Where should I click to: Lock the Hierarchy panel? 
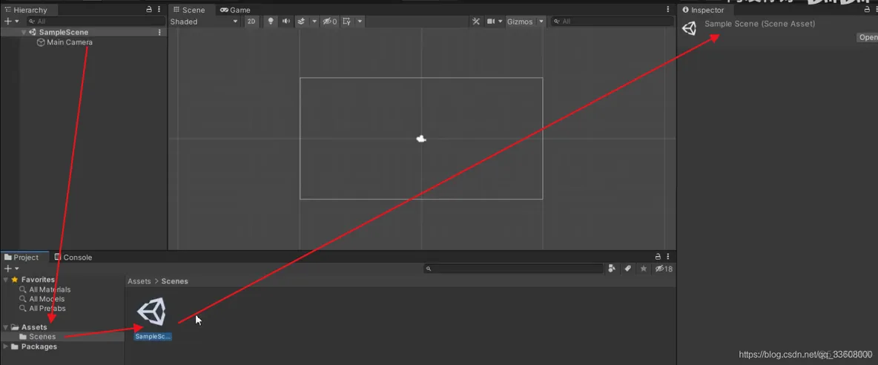pos(148,10)
